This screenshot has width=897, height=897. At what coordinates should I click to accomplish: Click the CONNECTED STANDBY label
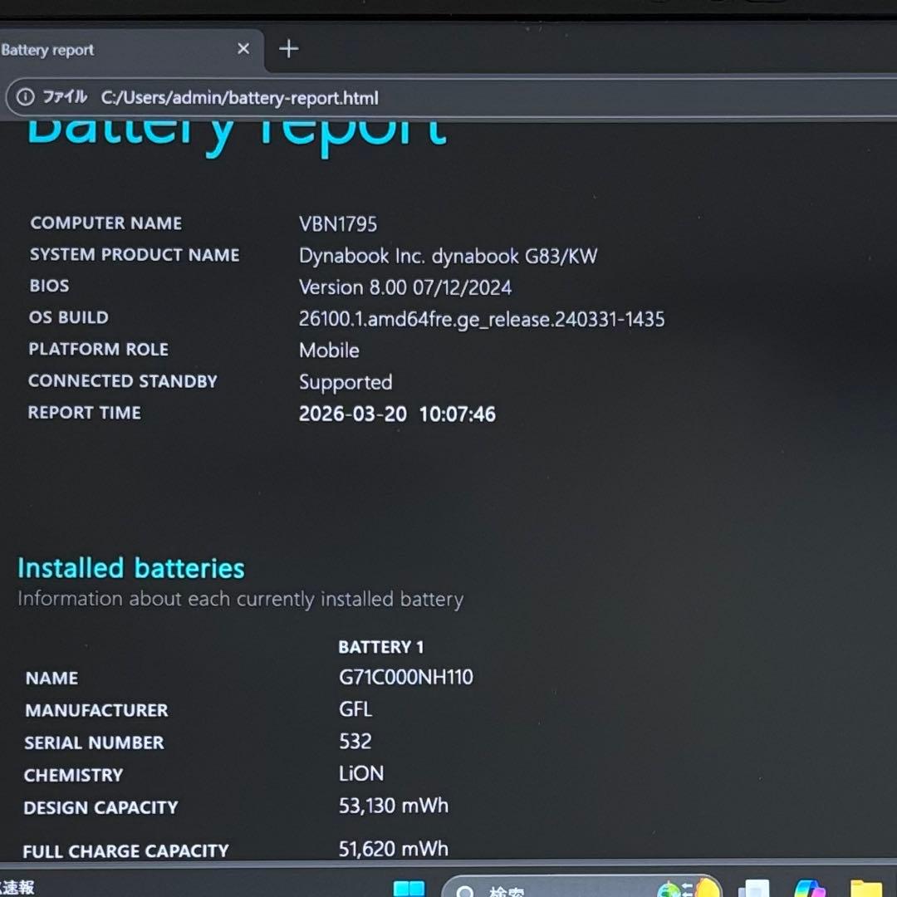pyautogui.click(x=122, y=381)
